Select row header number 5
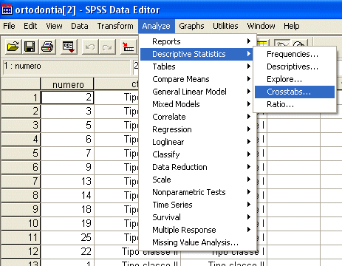Image resolution: width=342 pixels, height=266 pixels. click(21, 153)
